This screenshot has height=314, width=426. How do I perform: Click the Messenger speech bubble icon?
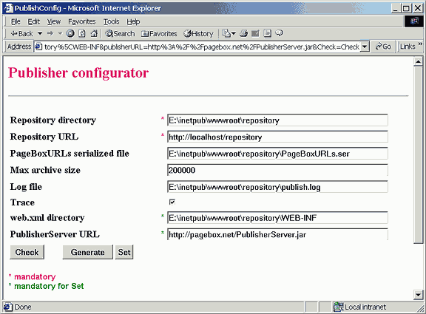[x=279, y=33]
